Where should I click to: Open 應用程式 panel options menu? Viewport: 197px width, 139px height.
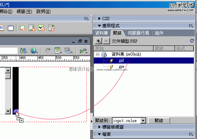191,26
